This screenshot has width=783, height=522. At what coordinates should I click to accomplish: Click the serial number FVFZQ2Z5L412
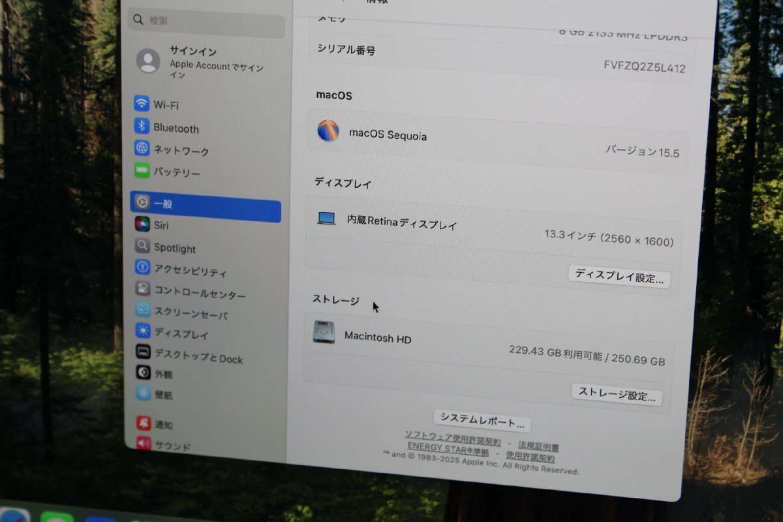click(645, 67)
